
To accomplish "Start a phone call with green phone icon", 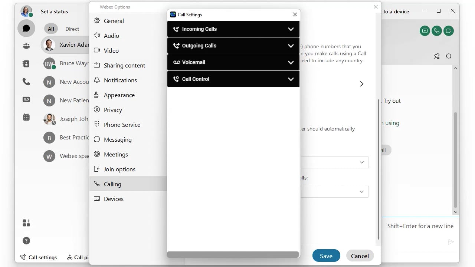I will (x=437, y=31).
